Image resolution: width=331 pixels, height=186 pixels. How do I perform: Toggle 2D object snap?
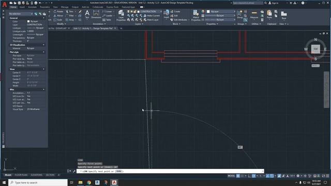[x=272, y=176]
